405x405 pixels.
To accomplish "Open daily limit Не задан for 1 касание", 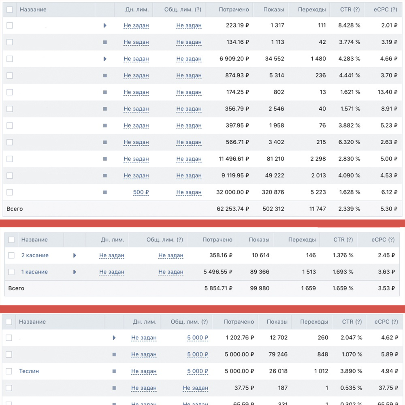I will [x=112, y=272].
